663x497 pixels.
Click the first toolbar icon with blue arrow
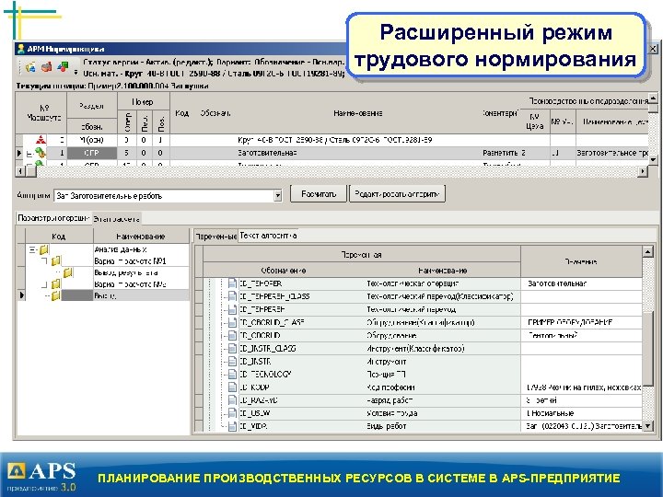30,67
